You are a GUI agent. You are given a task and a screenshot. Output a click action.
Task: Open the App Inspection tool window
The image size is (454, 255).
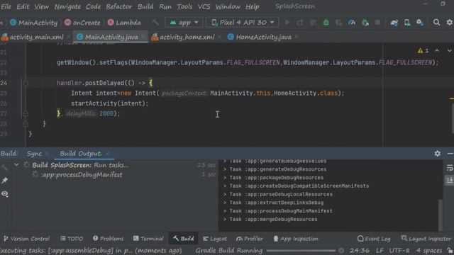pyautogui.click(x=296, y=239)
